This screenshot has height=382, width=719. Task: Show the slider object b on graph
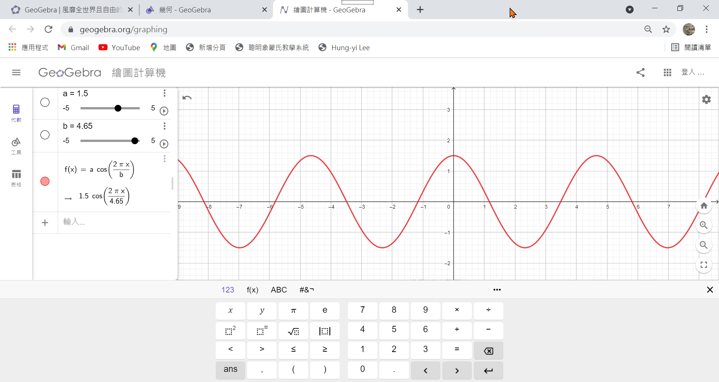(x=45, y=135)
